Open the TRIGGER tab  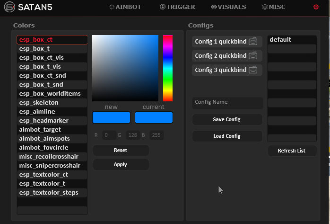(x=177, y=7)
